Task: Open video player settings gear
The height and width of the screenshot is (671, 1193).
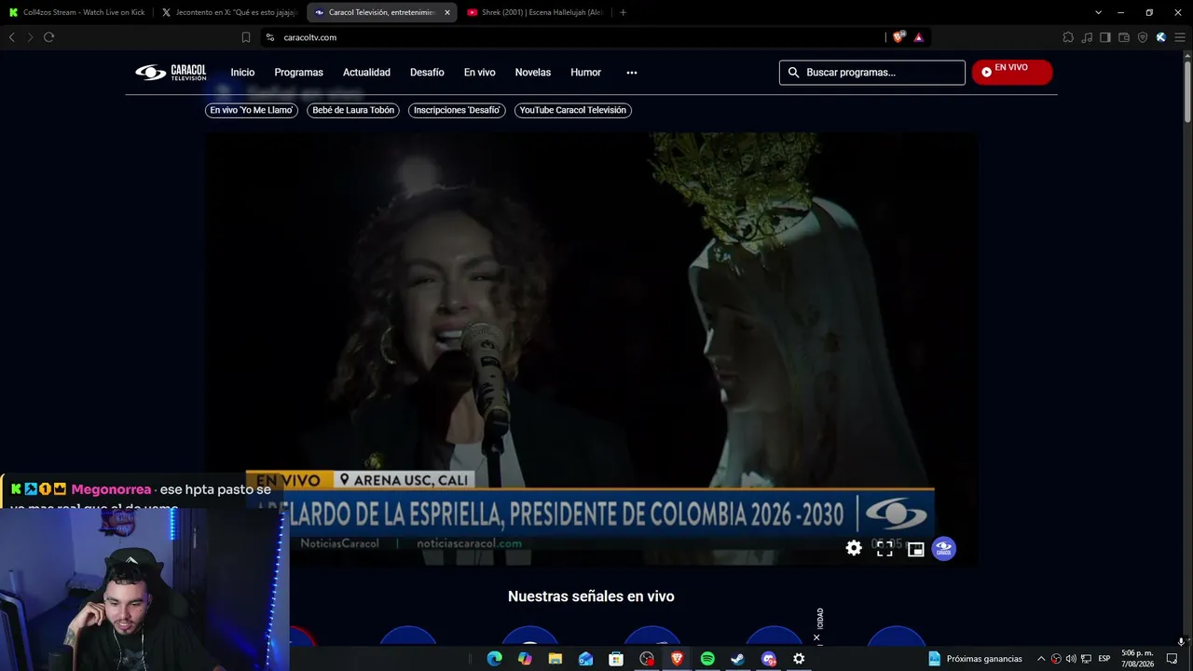Action: click(x=854, y=548)
